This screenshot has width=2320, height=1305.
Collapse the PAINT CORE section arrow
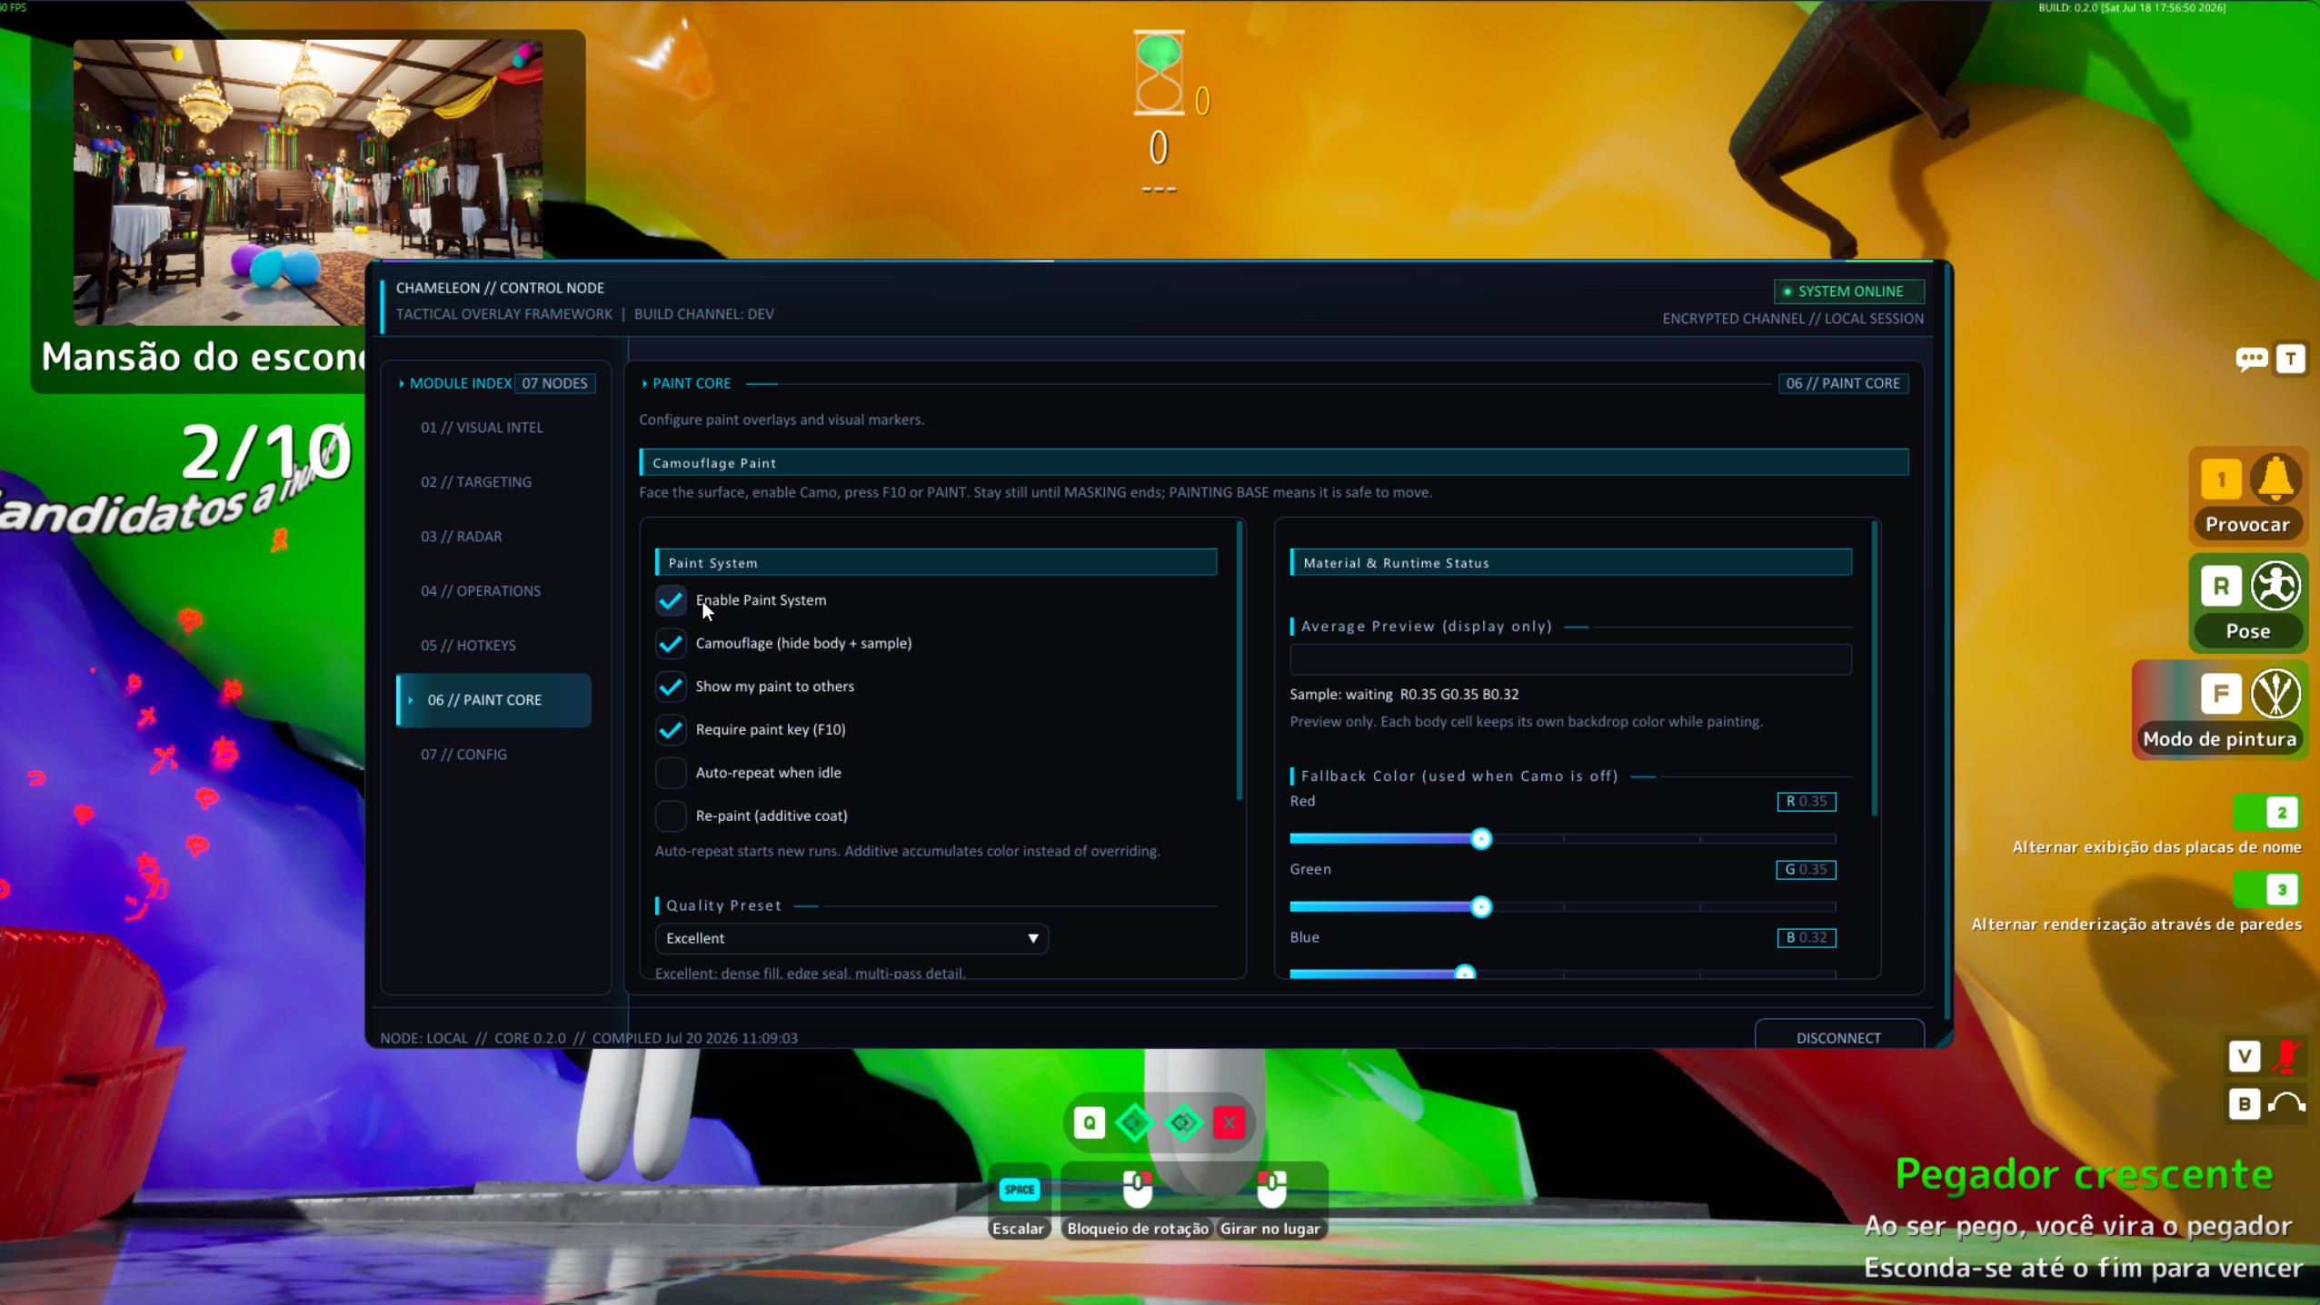coord(645,384)
